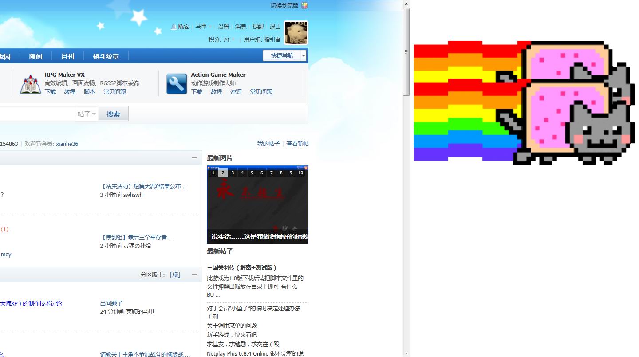Click the Action Game Maker wrench icon
The width and height of the screenshot is (639, 357).
[x=177, y=84]
